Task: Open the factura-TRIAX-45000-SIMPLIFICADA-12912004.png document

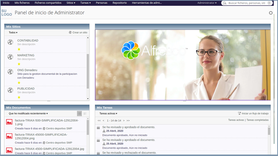Action: click(x=41, y=136)
